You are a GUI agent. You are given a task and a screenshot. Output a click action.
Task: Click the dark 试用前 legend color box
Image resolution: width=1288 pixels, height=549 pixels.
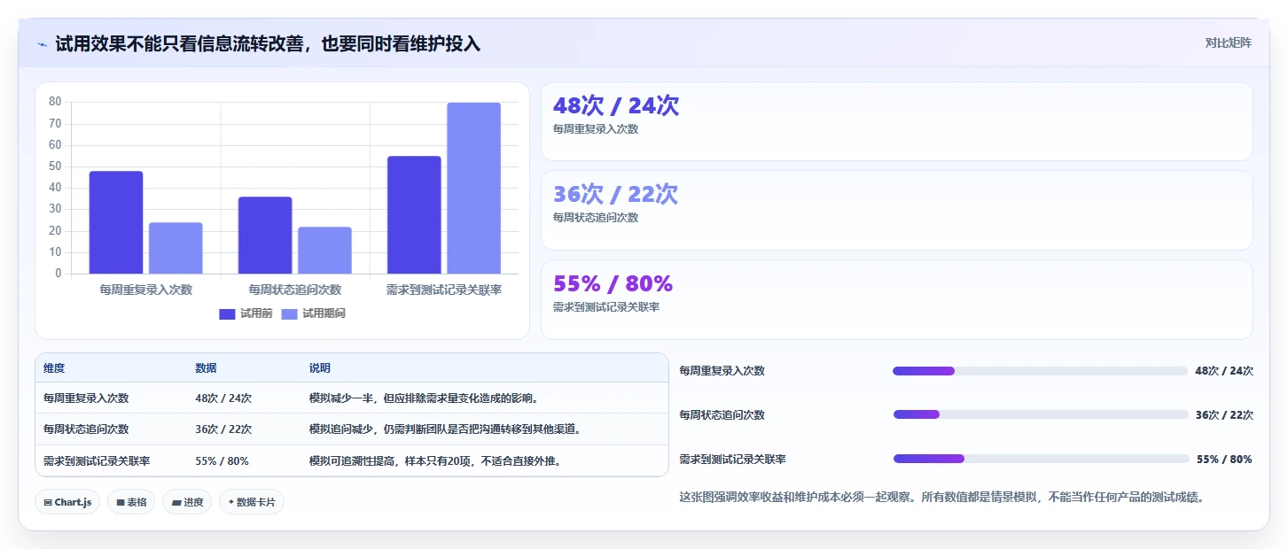(x=227, y=313)
